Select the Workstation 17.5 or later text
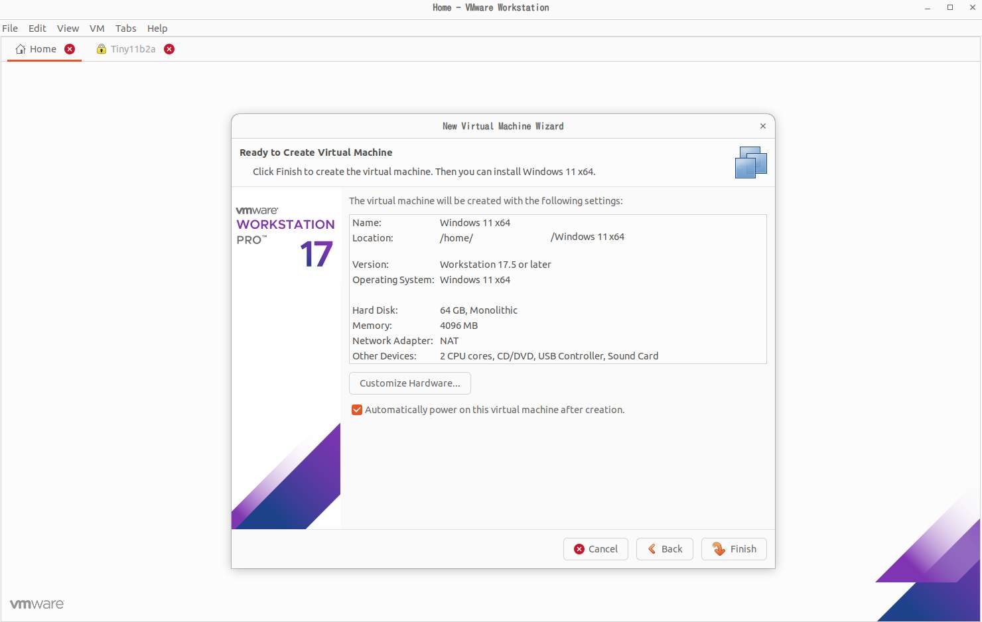The width and height of the screenshot is (982, 622). tap(496, 265)
